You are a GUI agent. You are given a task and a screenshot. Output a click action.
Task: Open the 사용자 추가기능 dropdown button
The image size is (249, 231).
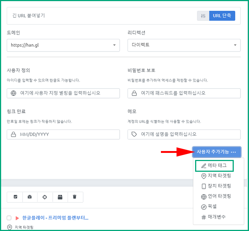216,152
